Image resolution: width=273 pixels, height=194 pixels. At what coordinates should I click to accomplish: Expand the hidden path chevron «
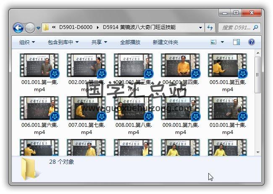point(54,27)
